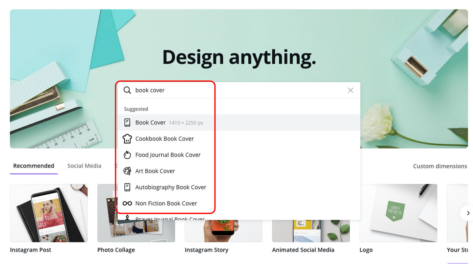Click the glasses Non Fiction icon
Screen dimensions: 473x266
tap(127, 203)
